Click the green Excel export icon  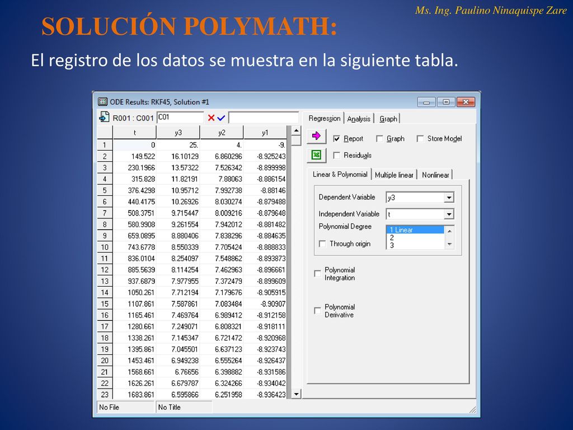(316, 155)
